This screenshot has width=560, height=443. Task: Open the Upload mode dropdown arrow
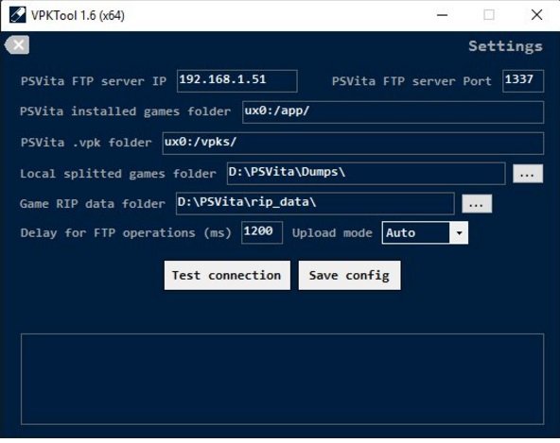459,233
